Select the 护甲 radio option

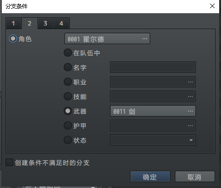(x=68, y=126)
